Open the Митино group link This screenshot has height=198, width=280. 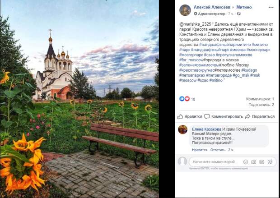pos(244,7)
